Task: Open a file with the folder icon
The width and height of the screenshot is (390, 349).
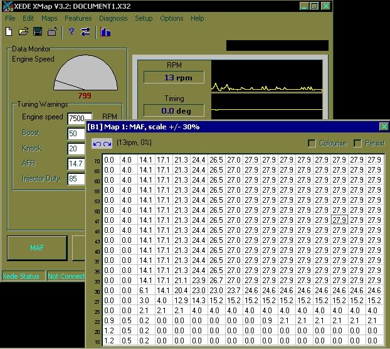Action: tap(23, 32)
